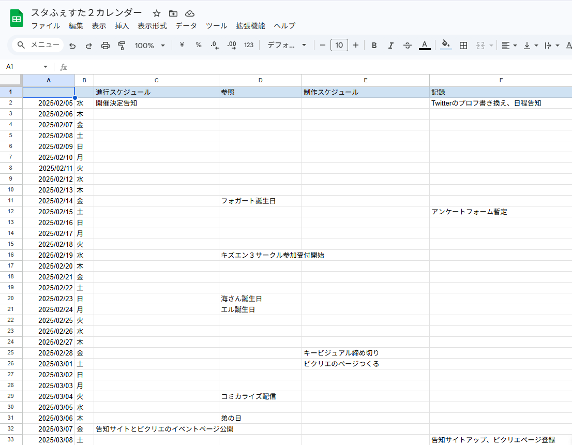Open the vertical align dropdown

pyautogui.click(x=531, y=46)
